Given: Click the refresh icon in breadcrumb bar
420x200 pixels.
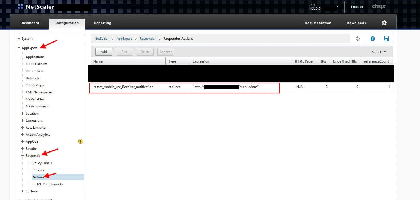Looking at the screenshot, I should tap(358, 39).
